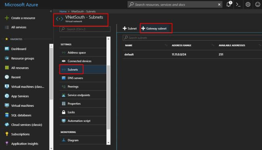Click the Subscriptions key icon
This screenshot has width=262, height=150.
[7, 134]
